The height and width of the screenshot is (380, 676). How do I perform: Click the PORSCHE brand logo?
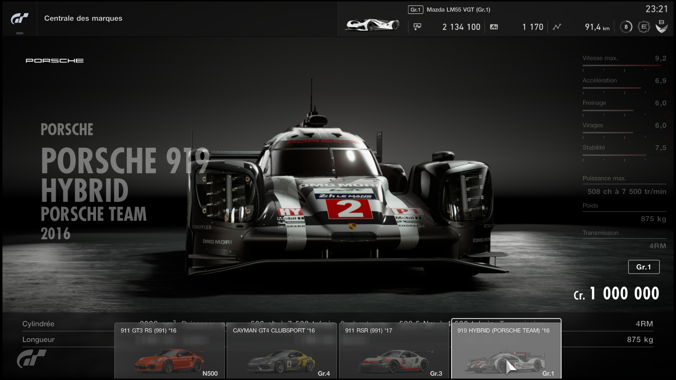[x=55, y=61]
